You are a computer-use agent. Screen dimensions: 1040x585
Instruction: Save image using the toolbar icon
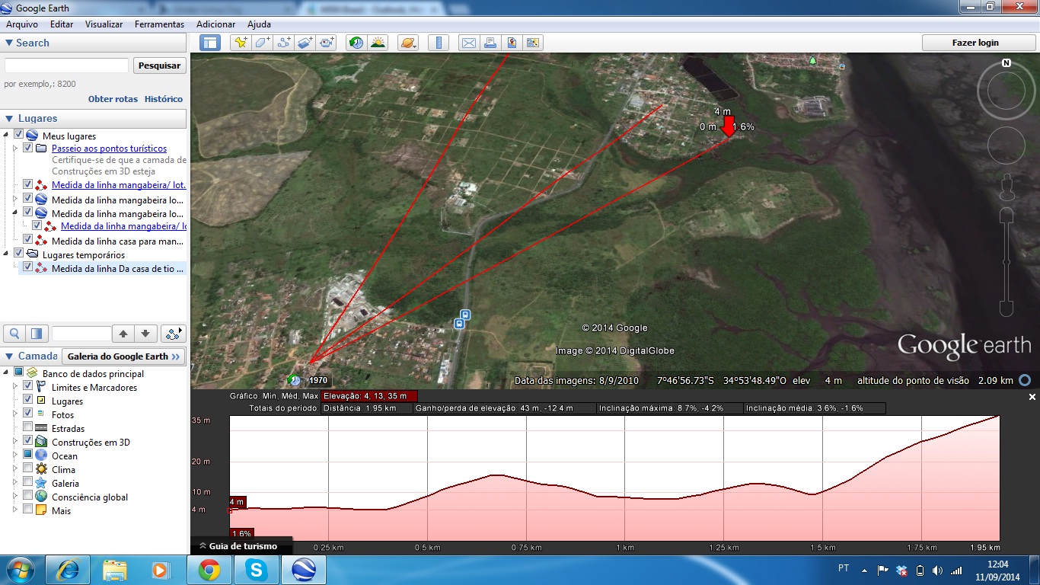[512, 43]
